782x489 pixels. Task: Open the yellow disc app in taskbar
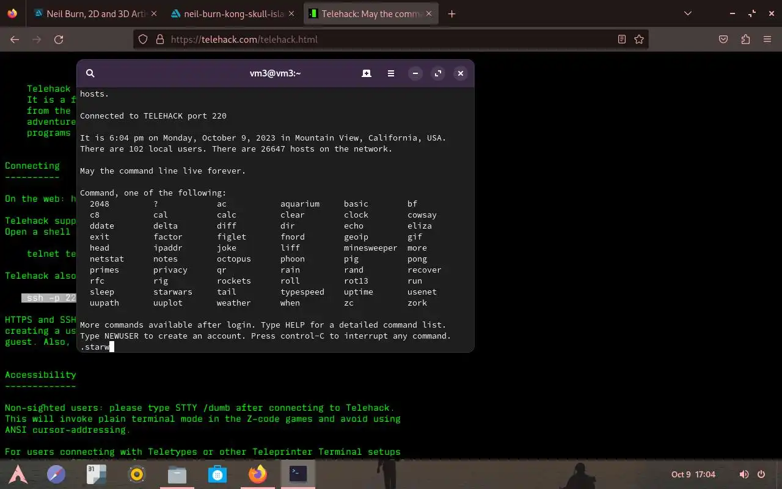[137, 474]
